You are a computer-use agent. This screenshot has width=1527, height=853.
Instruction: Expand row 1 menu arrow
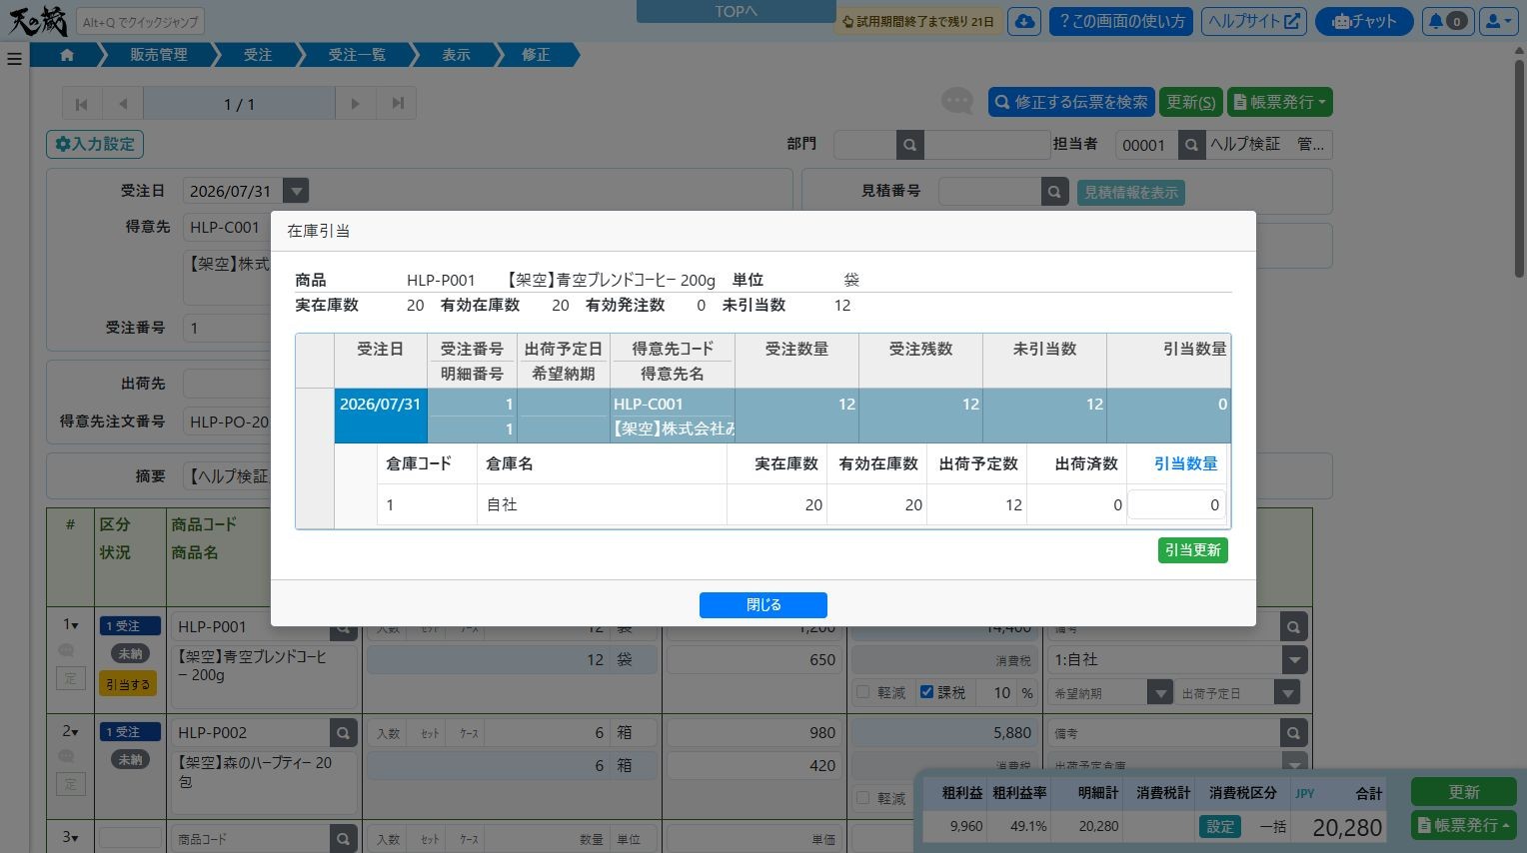pos(71,625)
